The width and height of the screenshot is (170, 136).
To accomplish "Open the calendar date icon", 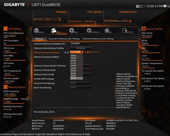I will [165, 6].
